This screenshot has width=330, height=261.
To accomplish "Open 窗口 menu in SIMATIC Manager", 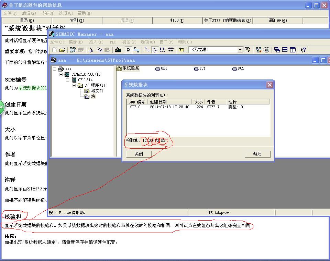I will (166, 42).
